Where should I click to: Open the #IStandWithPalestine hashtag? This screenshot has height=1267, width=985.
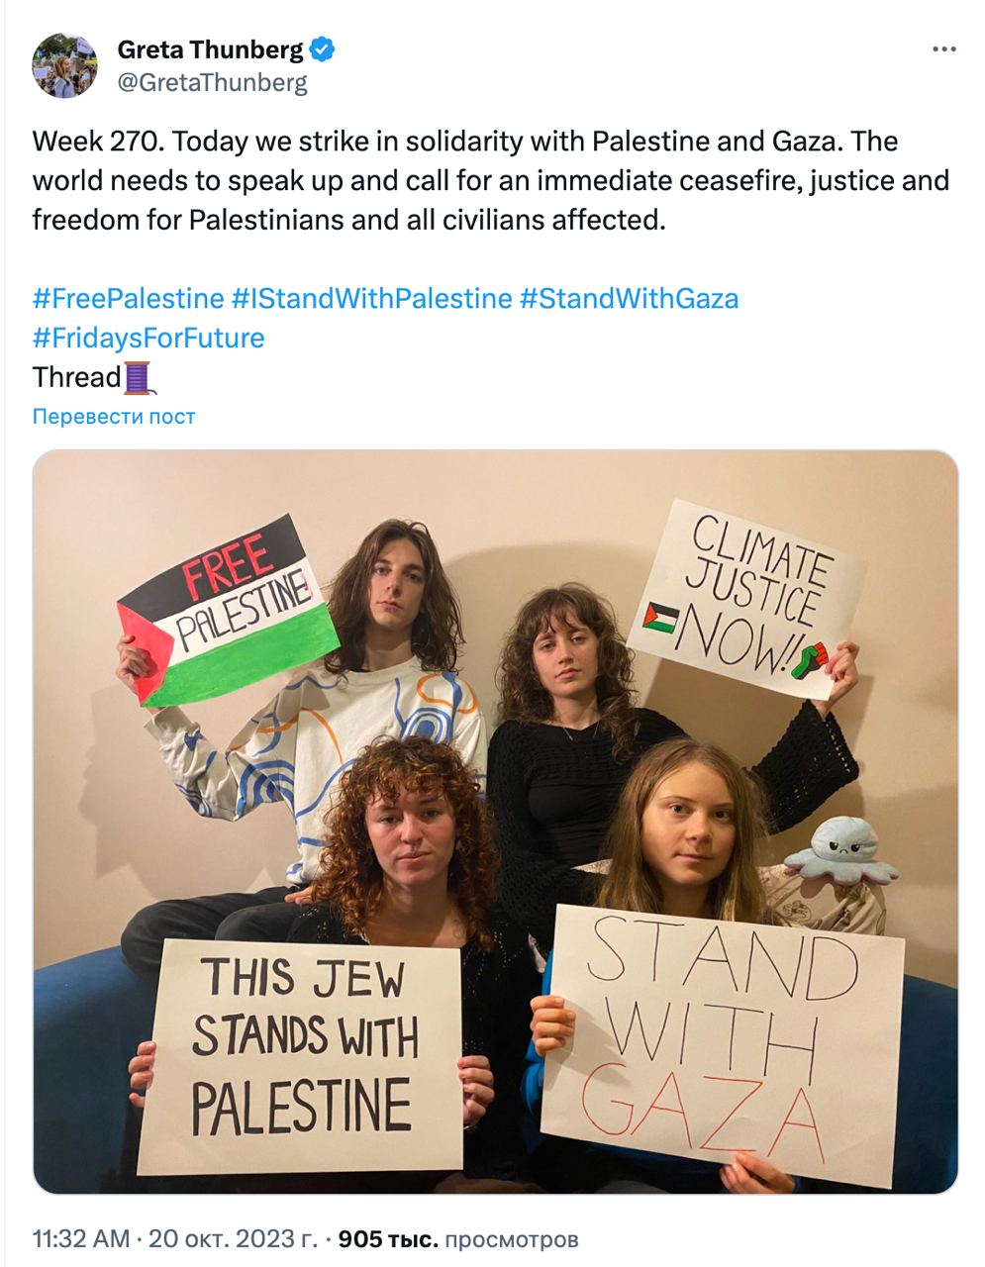(x=372, y=298)
